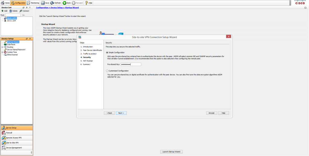Save the configuration via the floppy icon

(x=45, y=3)
